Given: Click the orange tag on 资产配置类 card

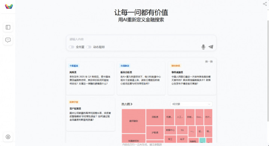Looking at the screenshot, I should (x=74, y=102).
